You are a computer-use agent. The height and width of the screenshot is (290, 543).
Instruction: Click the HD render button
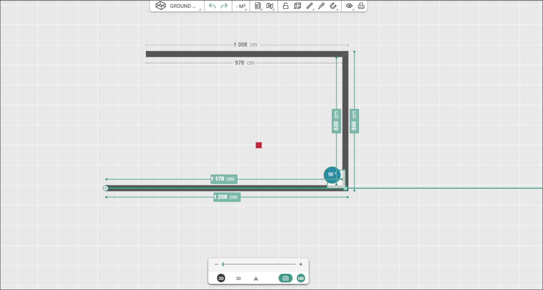(x=301, y=278)
